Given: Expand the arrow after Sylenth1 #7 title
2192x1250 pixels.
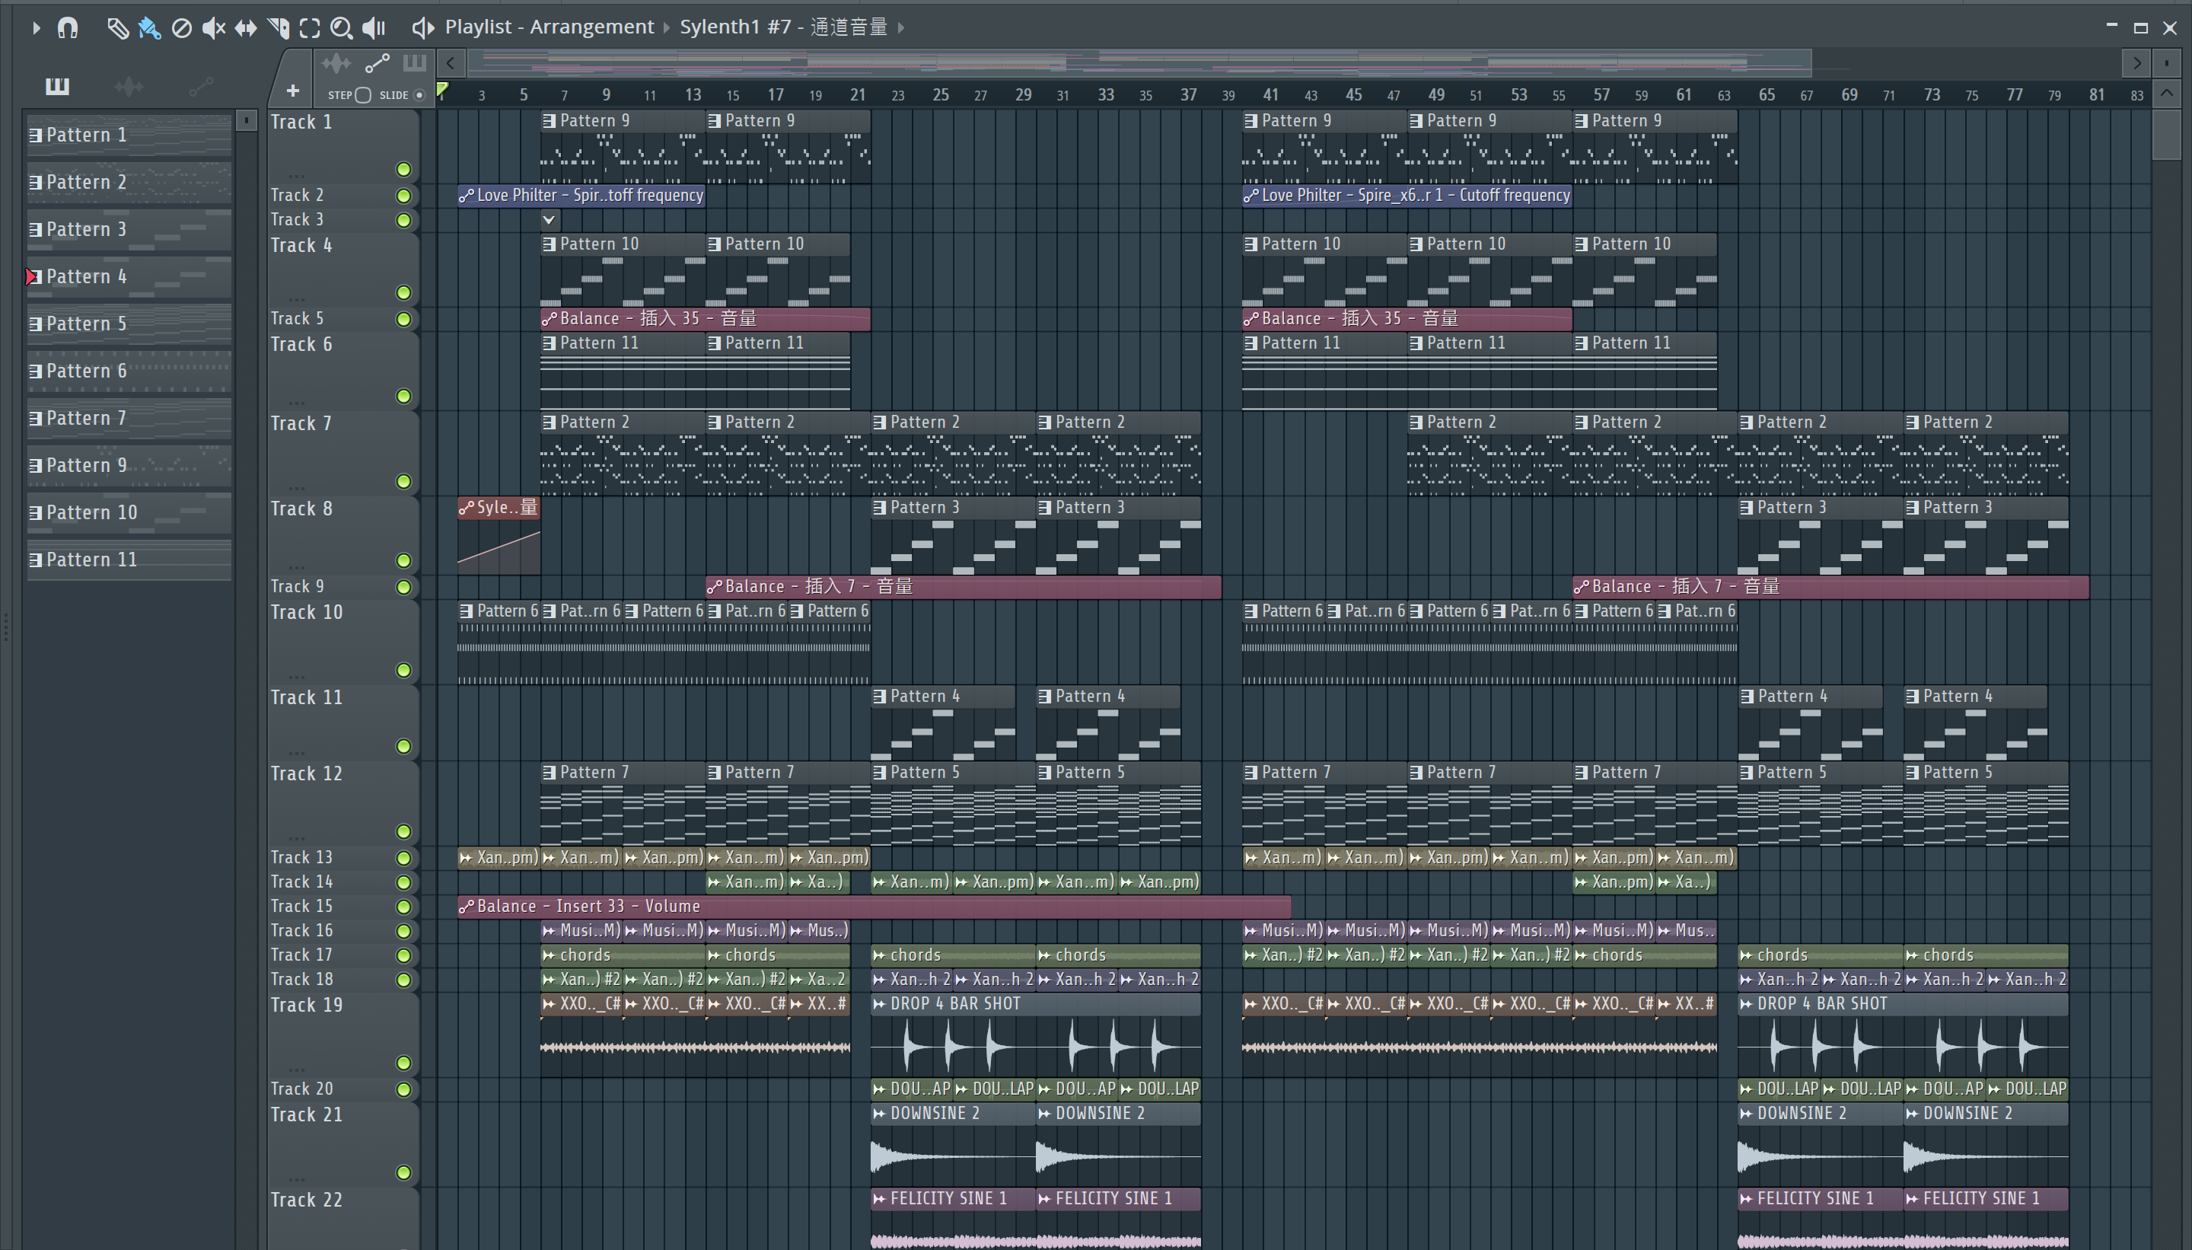Looking at the screenshot, I should click(x=901, y=27).
